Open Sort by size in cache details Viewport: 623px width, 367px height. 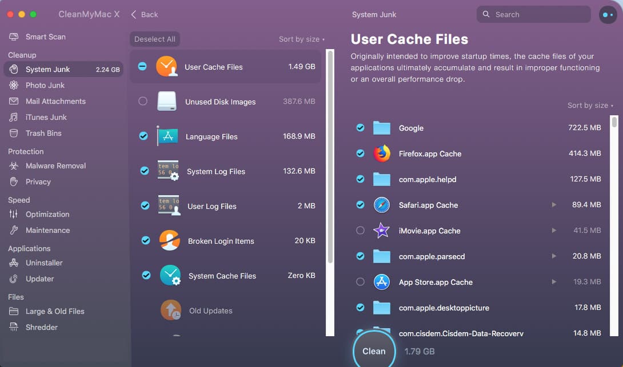pos(590,106)
